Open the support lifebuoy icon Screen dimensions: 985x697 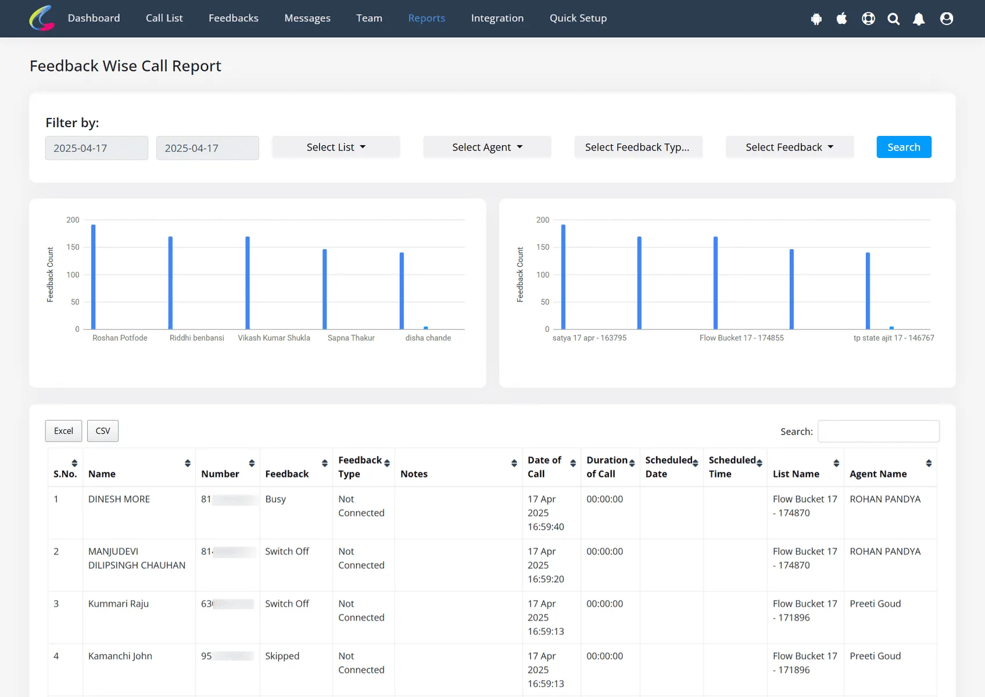[x=868, y=19]
